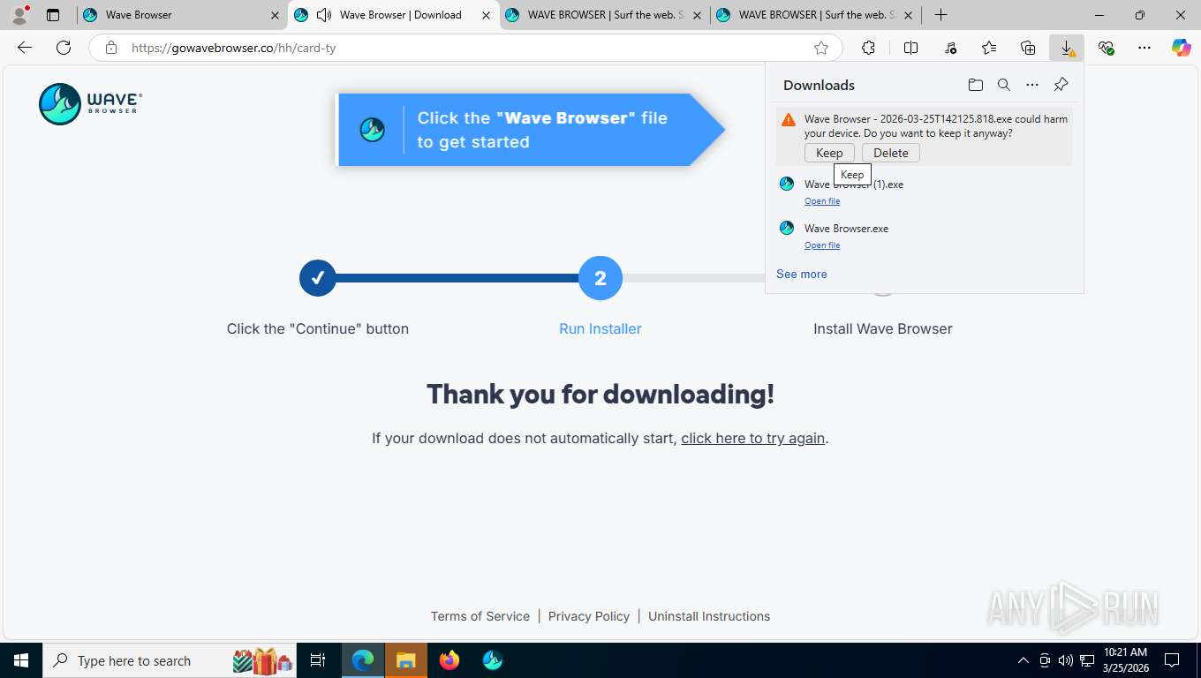The image size is (1201, 678).
Task: Open Privacy Policy link
Action: click(x=589, y=616)
